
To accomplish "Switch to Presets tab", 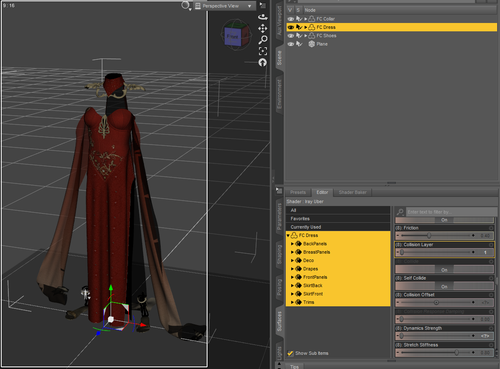I will tap(298, 192).
